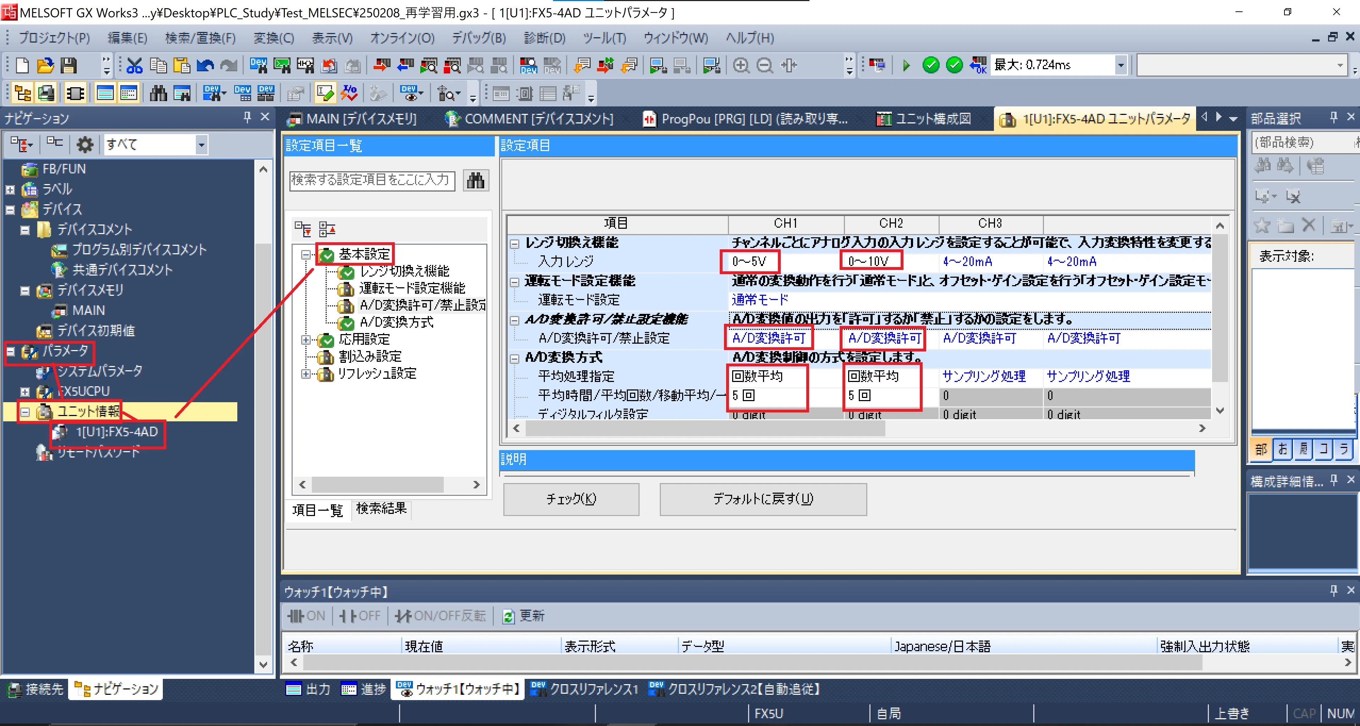Image resolution: width=1360 pixels, height=726 pixels.
Task: Open project using the folder icon
Action: tap(45, 66)
